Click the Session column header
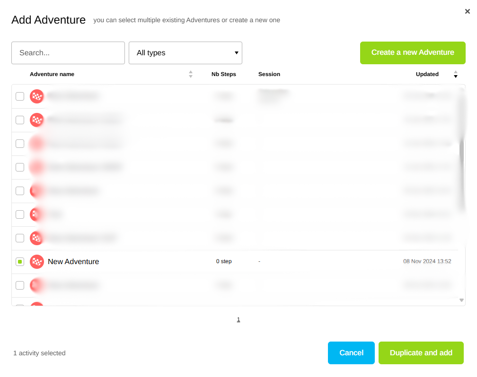 269,74
